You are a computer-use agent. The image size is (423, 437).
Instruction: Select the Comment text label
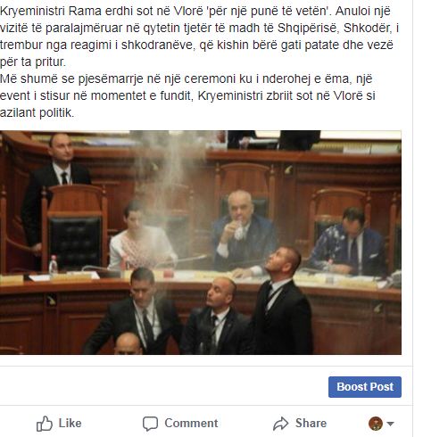tap(191, 423)
